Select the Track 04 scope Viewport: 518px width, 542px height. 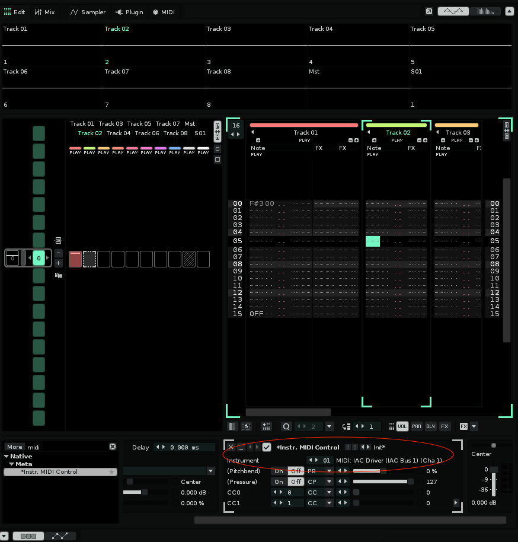[x=359, y=45]
